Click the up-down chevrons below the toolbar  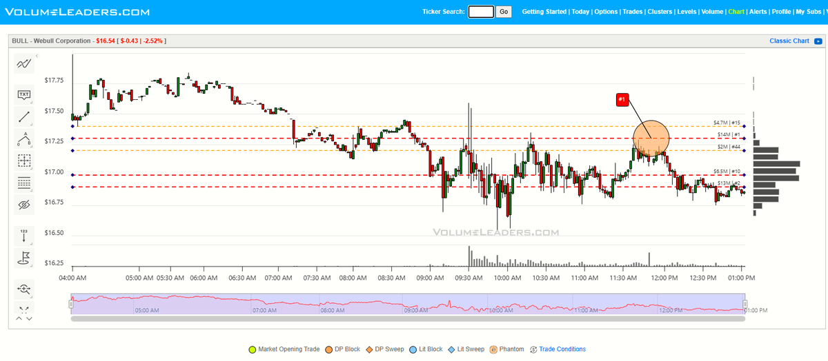(x=24, y=318)
